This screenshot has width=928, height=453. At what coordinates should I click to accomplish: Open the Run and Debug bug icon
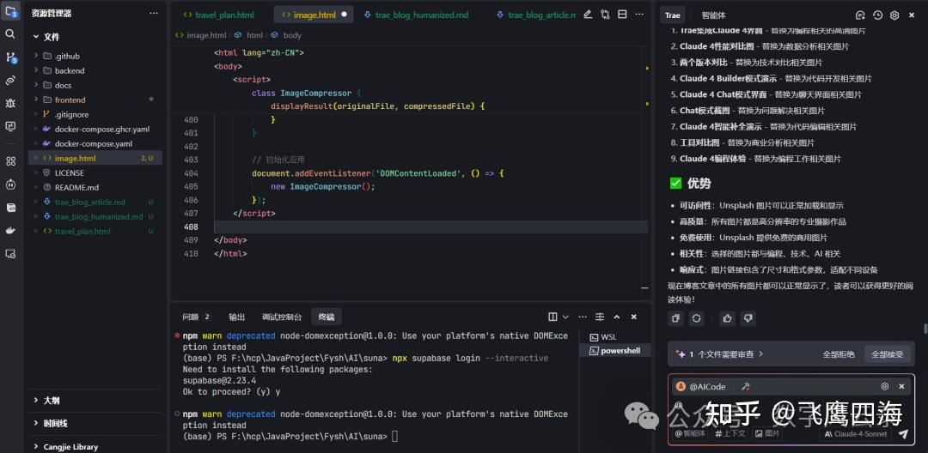click(x=10, y=103)
